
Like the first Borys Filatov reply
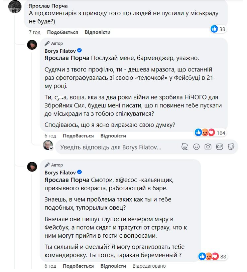(78, 136)
